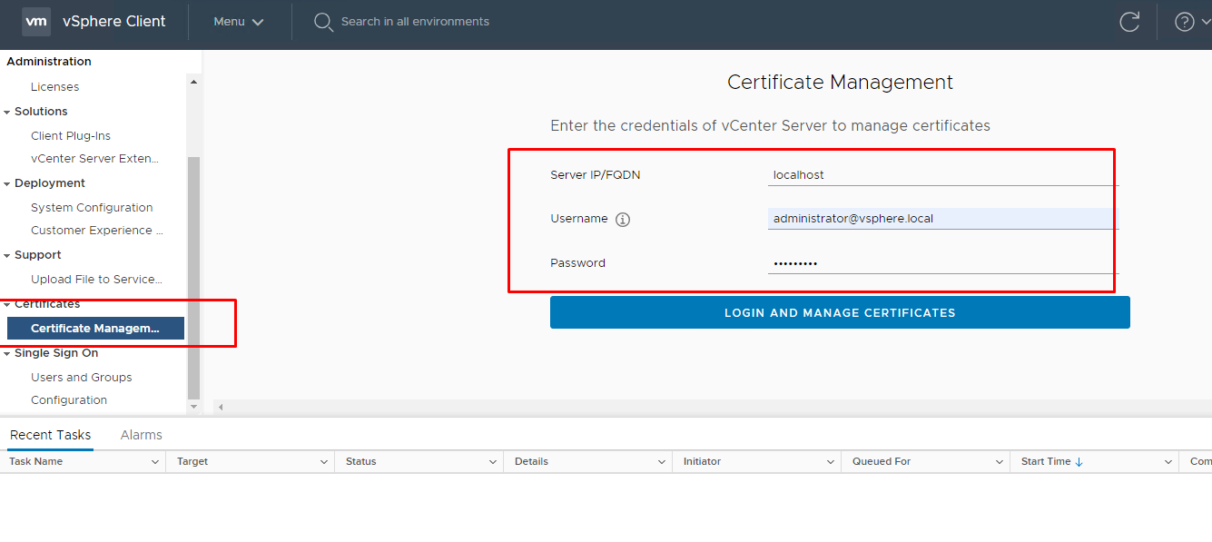The height and width of the screenshot is (542, 1212).
Task: Open Initiator column filter dropdown
Action: (x=831, y=462)
